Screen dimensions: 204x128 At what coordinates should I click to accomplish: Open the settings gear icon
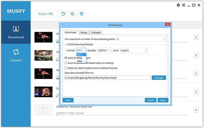(x=178, y=5)
